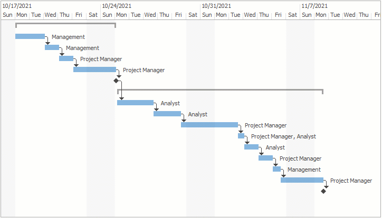382x219 pixels.
Task: Click the first milestone diamond after the Project Manager bar
Action: 116,81
